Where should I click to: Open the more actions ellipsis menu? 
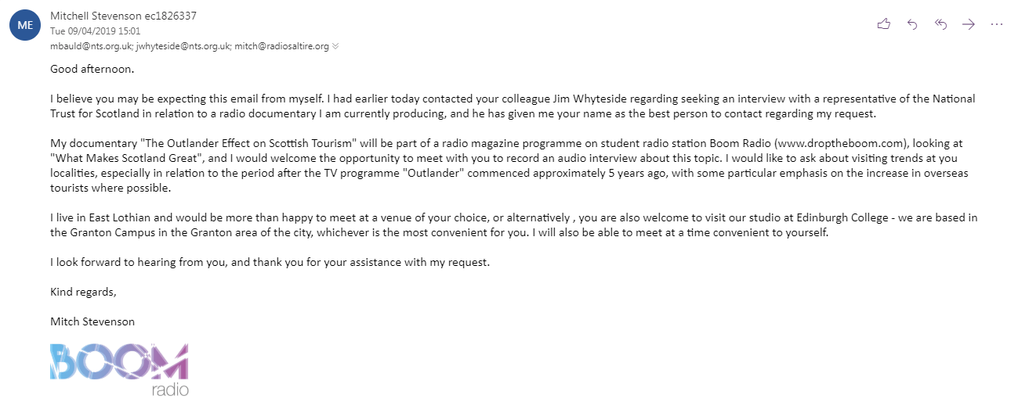coord(997,24)
